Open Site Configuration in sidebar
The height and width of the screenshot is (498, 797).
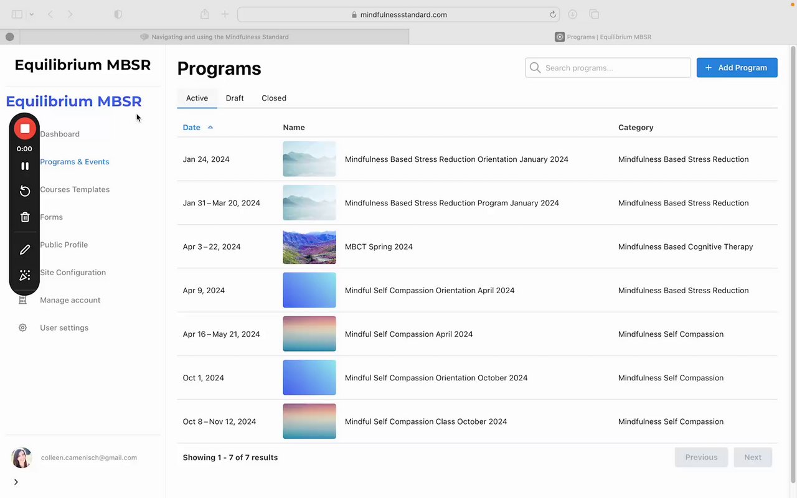[x=73, y=273]
